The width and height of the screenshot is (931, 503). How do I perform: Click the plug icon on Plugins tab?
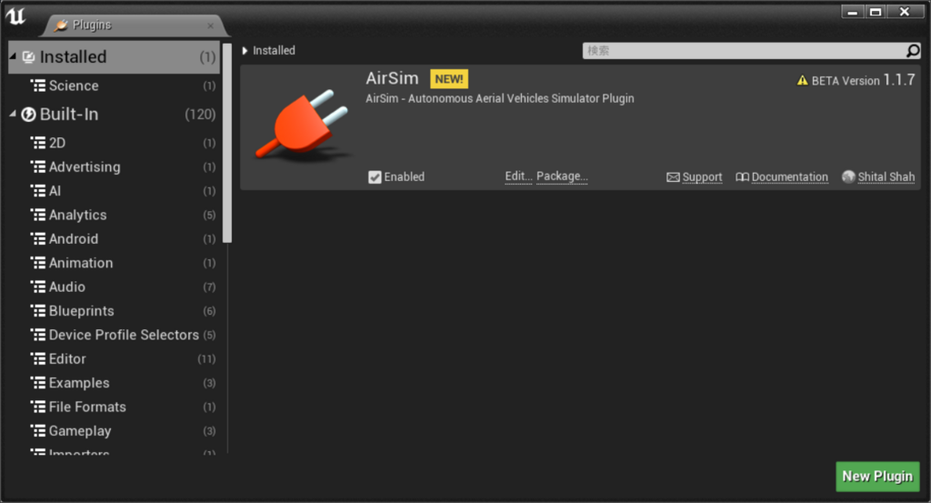click(x=61, y=25)
